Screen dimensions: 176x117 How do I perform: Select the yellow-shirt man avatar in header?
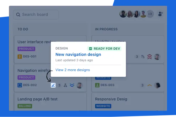click(x=143, y=14)
